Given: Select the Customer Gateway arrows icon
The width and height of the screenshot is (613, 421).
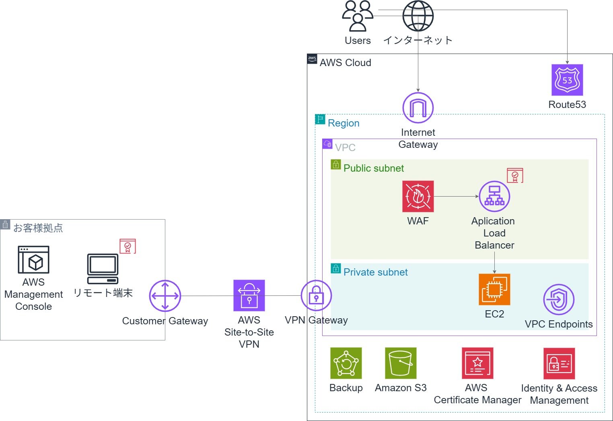Looking at the screenshot, I should (x=165, y=295).
